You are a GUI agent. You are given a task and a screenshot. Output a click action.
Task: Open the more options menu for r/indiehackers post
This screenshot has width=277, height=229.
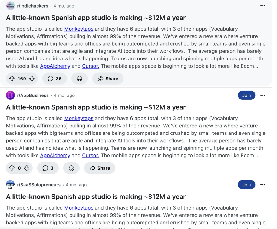click(263, 6)
